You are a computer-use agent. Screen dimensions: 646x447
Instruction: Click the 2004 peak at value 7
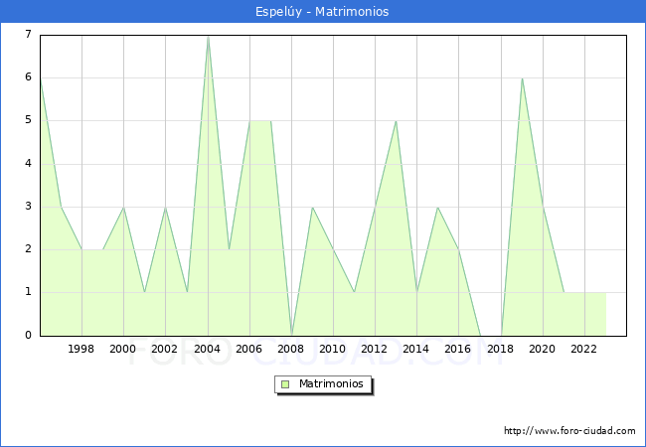pos(208,37)
